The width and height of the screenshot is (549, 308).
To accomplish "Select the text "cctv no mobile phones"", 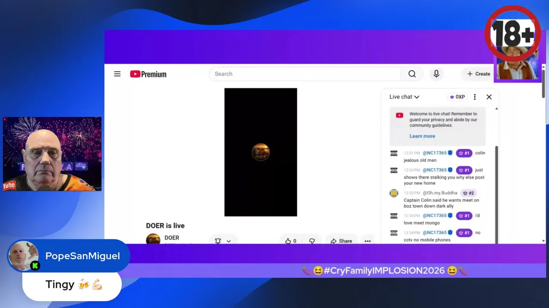I will pyautogui.click(x=427, y=240).
